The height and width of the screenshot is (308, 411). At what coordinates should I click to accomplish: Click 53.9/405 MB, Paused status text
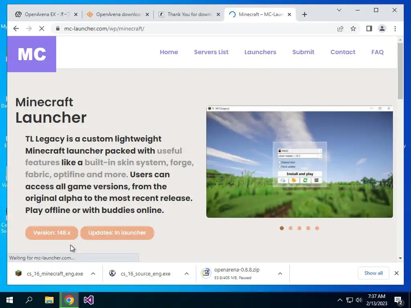pyautogui.click(x=233, y=278)
